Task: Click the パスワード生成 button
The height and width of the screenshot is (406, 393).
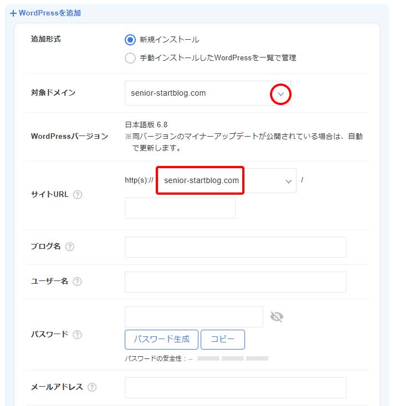Action: [x=161, y=340]
